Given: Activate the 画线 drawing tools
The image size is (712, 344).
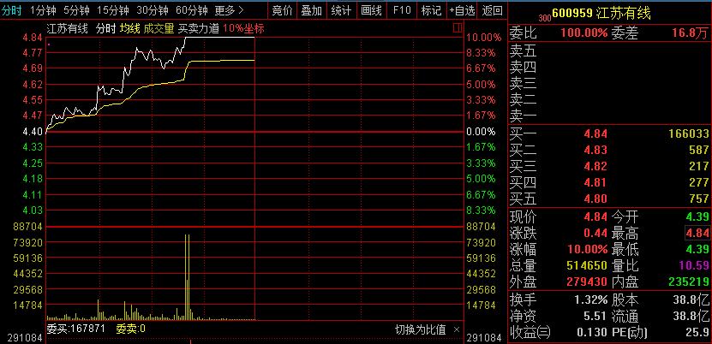Looking at the screenshot, I should 371,10.
